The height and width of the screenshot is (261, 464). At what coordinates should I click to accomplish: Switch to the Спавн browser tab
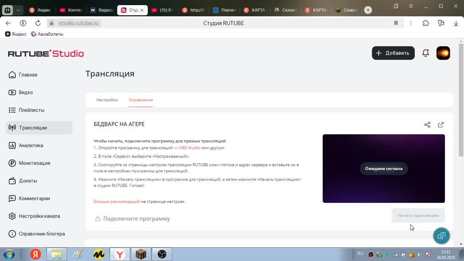point(347,10)
